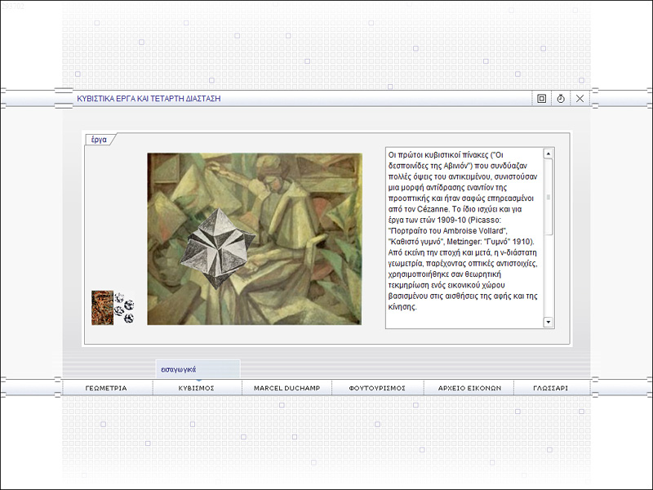Open the ΦΟΥΤΟΥΡΙΣΜΟΣ menu

[x=377, y=388]
